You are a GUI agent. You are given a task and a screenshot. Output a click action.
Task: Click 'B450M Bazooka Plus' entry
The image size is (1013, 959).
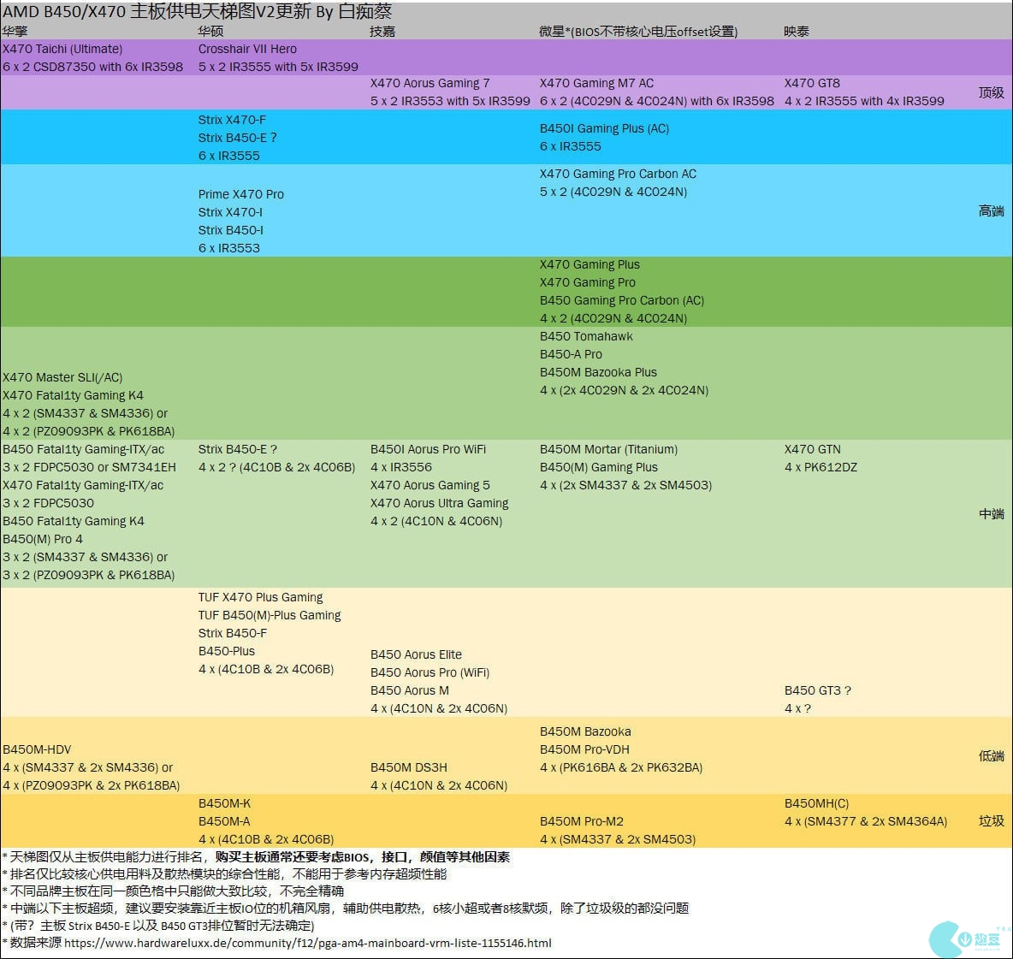click(x=598, y=373)
